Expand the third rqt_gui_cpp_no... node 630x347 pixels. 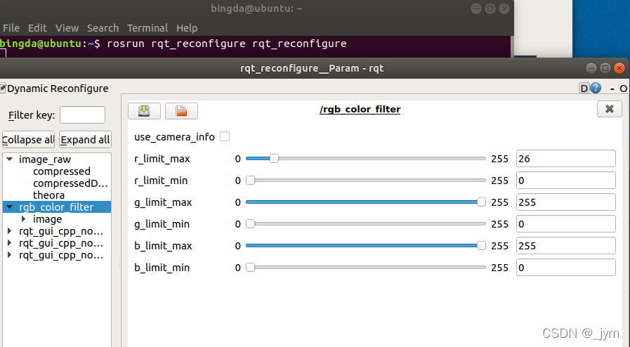tap(10, 255)
